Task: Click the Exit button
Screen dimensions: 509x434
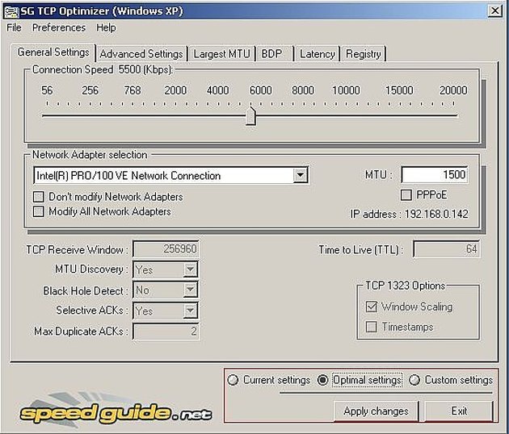Action: (x=459, y=411)
